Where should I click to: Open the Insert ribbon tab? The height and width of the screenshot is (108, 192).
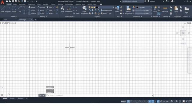coord(15,4)
